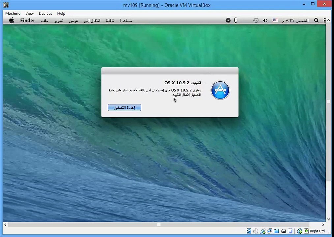Open the Time Machine menu bar icon
Screen dimensions: 334x237
pos(256,20)
